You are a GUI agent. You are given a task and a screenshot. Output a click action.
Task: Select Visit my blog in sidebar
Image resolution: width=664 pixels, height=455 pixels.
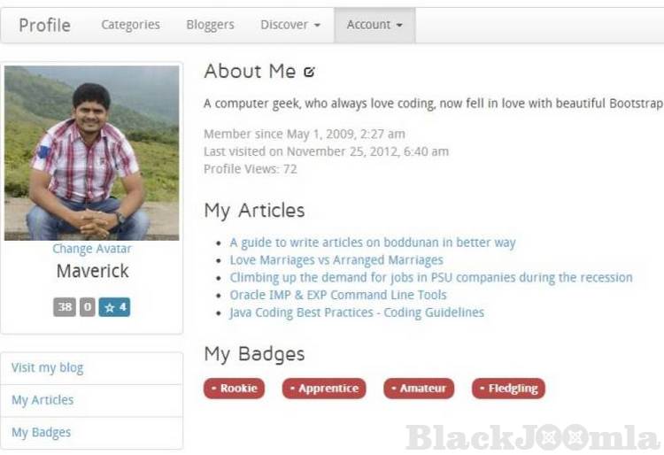click(48, 368)
